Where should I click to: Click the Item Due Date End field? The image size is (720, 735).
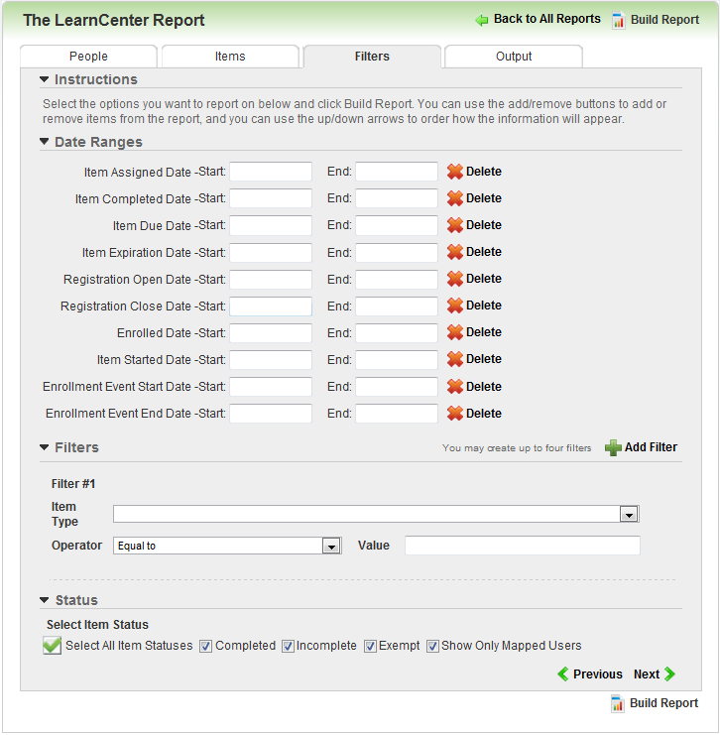[397, 225]
